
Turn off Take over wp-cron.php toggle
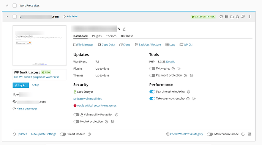152,99
